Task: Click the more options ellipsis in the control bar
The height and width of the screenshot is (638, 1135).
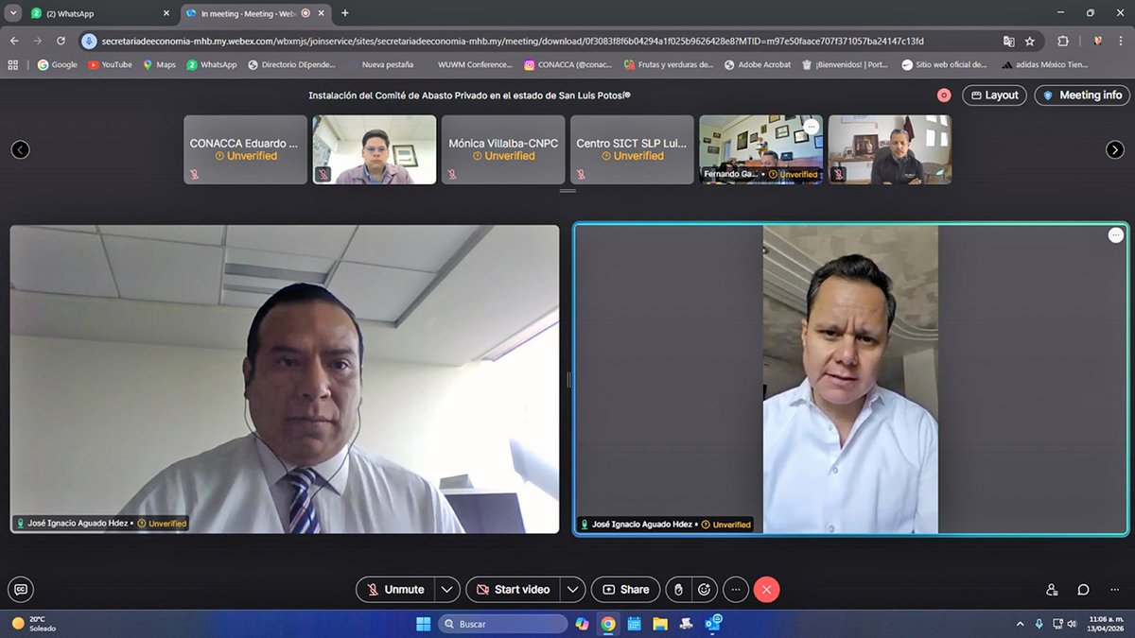Action: [x=736, y=589]
